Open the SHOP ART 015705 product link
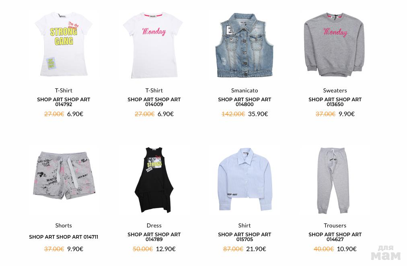Screen dimensions: 407x266 click(245, 237)
